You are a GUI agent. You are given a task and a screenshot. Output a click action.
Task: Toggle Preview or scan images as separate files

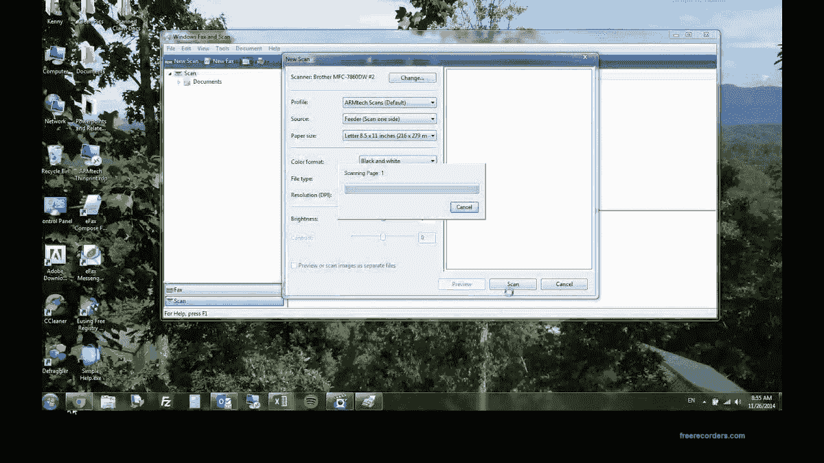(294, 265)
